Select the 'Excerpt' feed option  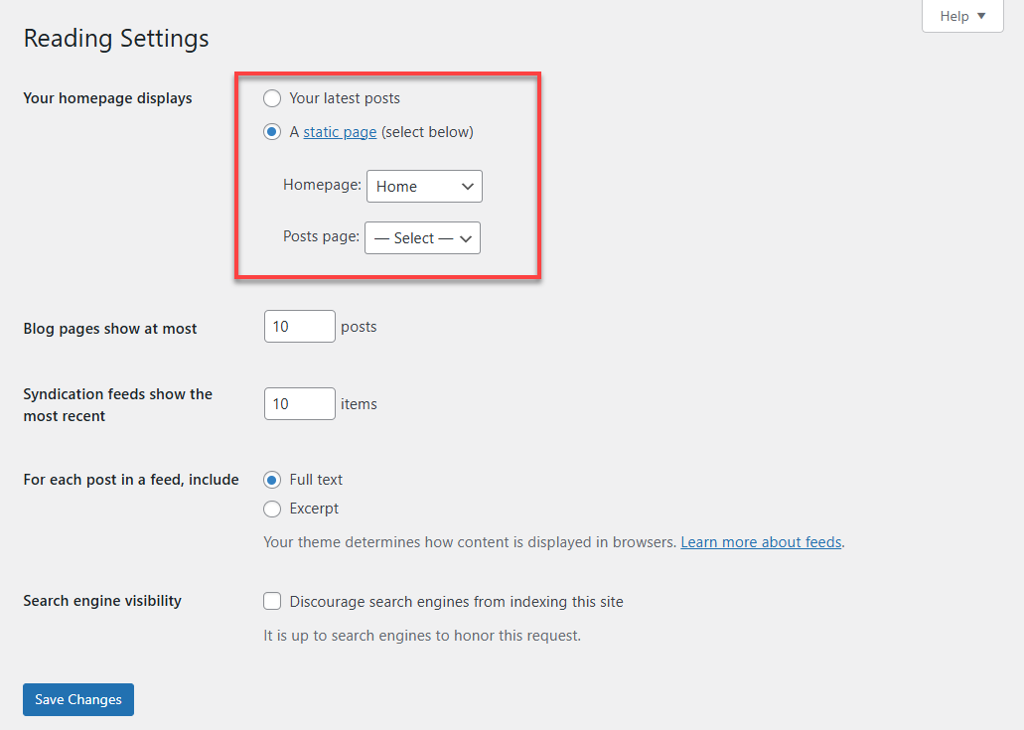click(x=272, y=508)
